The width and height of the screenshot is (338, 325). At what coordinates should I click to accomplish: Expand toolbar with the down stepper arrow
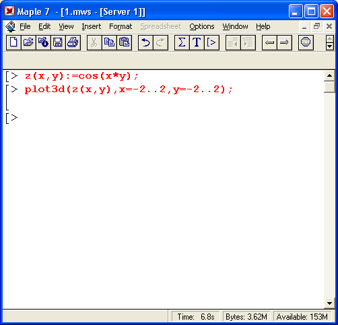tap(329, 46)
